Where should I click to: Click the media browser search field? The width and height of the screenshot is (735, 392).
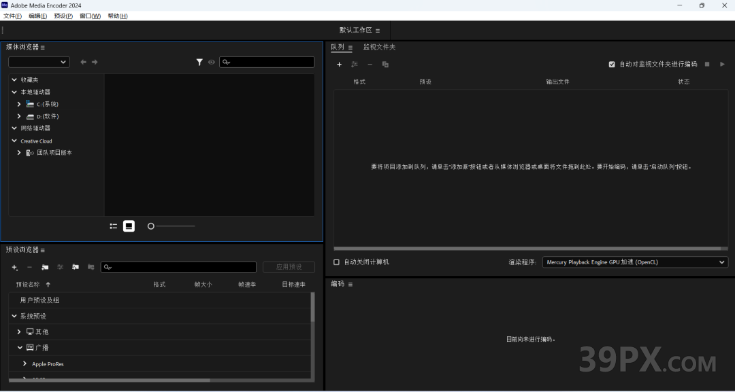tap(267, 62)
